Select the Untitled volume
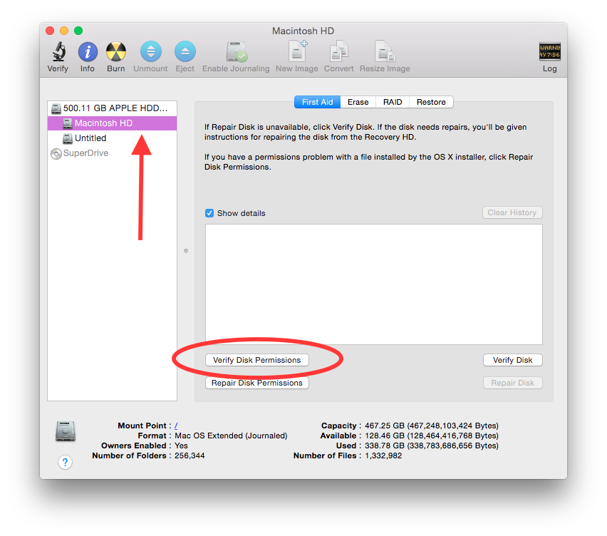Screen dimensions: 607x536 112,138
